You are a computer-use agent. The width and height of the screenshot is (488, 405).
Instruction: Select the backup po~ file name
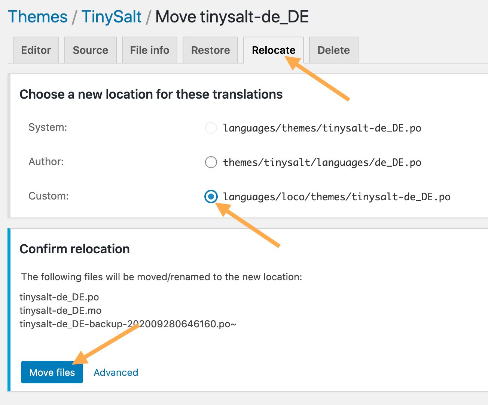(x=128, y=324)
